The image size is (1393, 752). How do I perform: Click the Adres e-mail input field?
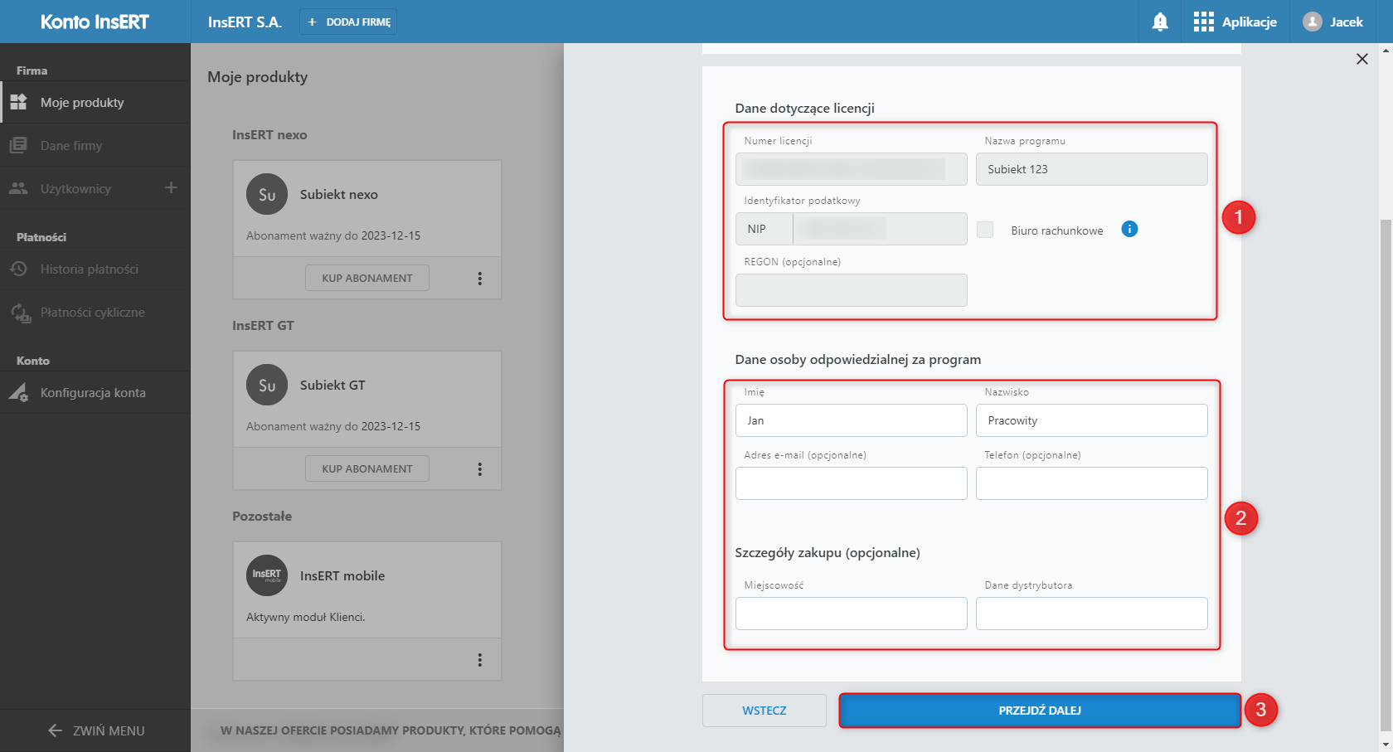click(851, 483)
